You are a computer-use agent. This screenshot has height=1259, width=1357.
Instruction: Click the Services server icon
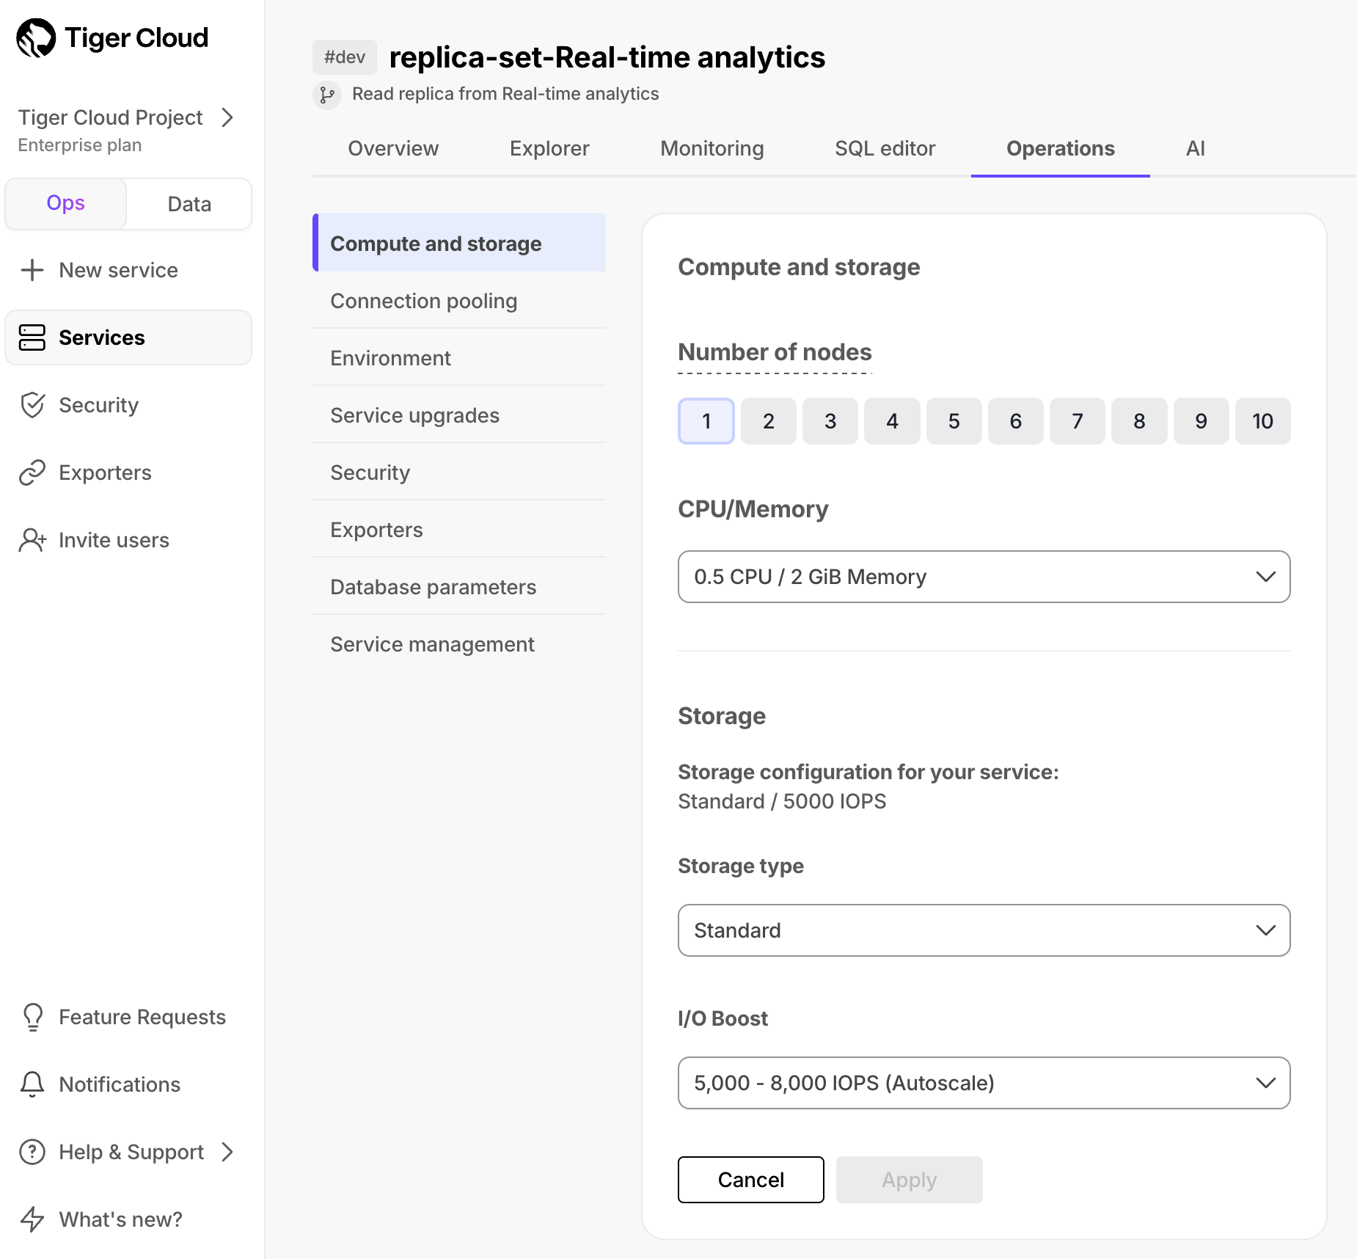[32, 337]
